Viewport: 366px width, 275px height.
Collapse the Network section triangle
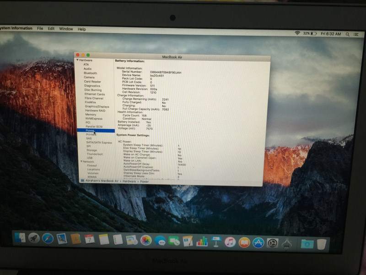click(x=81, y=161)
